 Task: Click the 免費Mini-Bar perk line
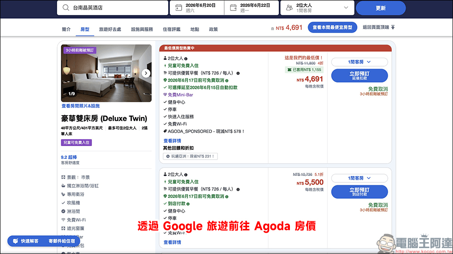pyautogui.click(x=178, y=95)
